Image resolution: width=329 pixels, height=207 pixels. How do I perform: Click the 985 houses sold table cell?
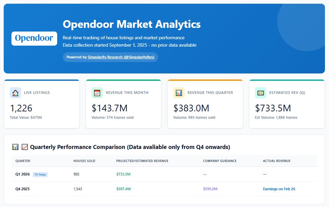[76, 174]
